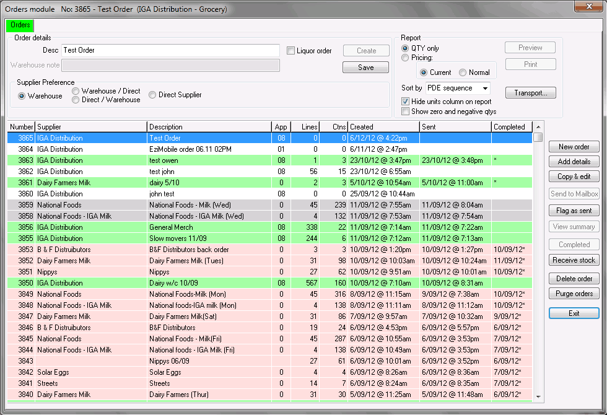Screen dimensions: 607x415
Task: Select order 3850 Dairy w/c 10/09
Action: [x=270, y=283]
